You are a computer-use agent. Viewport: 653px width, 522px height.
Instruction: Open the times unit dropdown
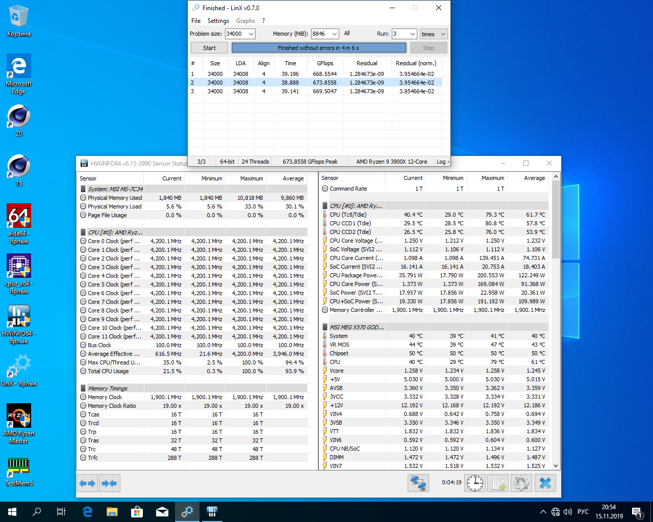pyautogui.click(x=434, y=34)
